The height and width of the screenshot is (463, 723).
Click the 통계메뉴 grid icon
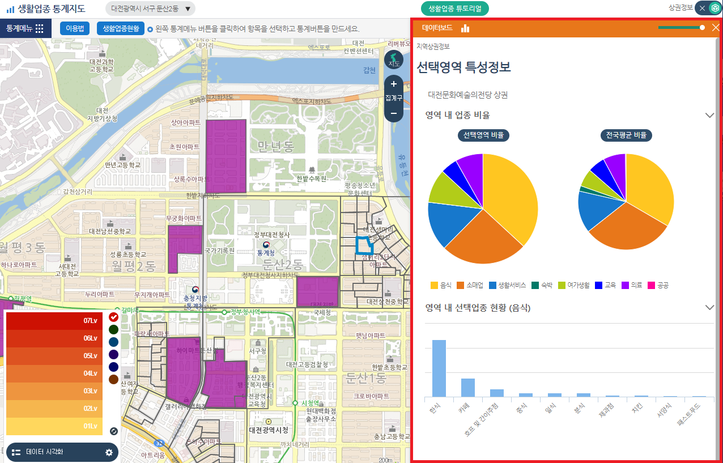(x=39, y=28)
